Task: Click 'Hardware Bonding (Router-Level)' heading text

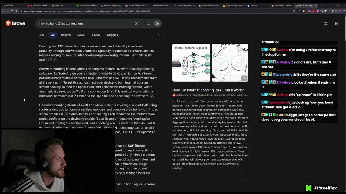Action: coord(64,105)
